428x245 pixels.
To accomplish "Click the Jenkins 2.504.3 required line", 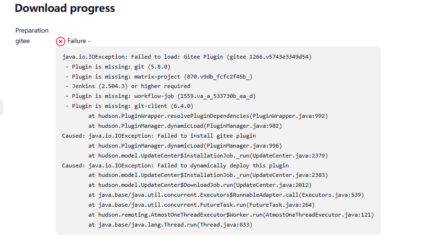I will (127, 86).
